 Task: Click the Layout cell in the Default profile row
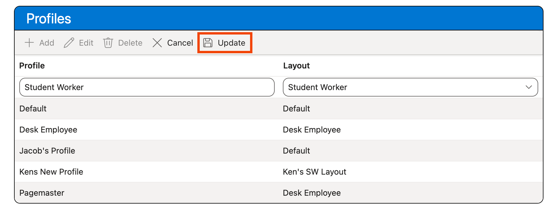pyautogui.click(x=296, y=109)
